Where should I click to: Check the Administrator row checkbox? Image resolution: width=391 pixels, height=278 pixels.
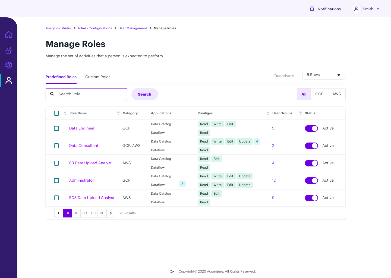(x=56, y=181)
